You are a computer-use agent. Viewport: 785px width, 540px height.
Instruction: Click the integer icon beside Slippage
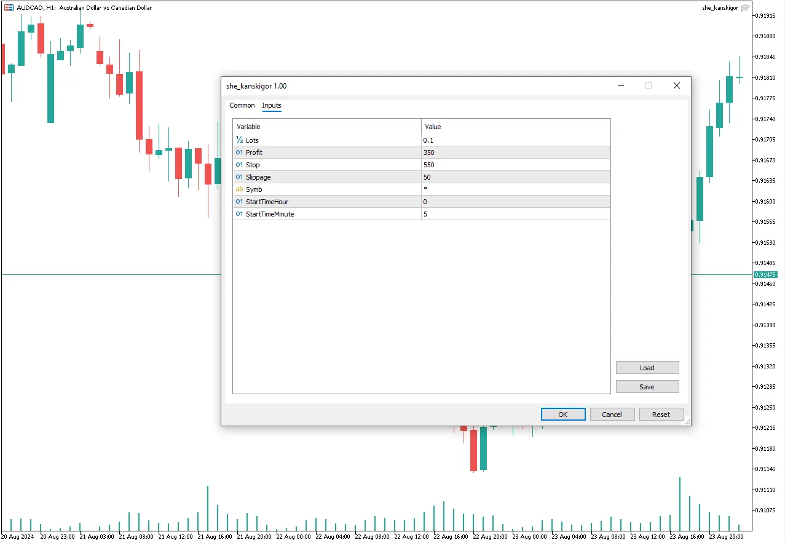(x=240, y=177)
